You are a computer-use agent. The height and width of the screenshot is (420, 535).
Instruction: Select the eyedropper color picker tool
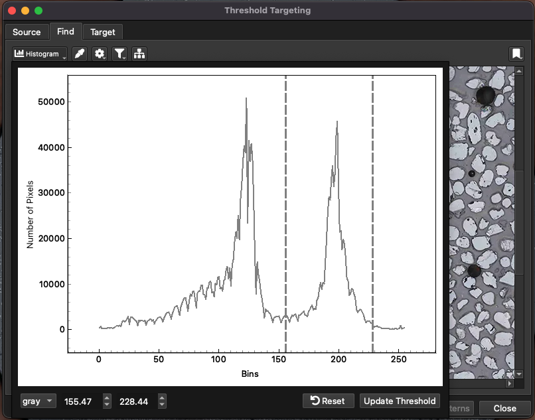[x=80, y=54]
